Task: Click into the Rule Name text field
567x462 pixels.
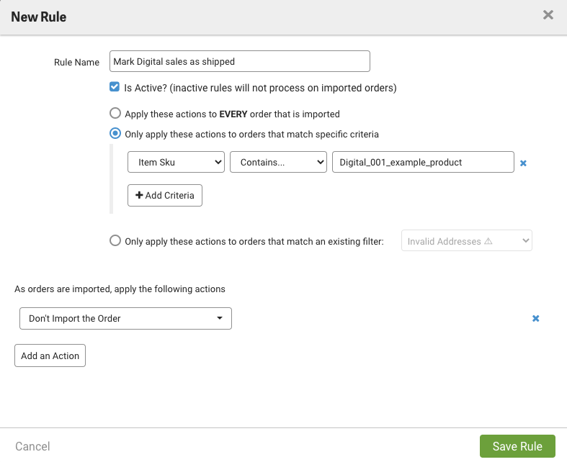Action: coord(239,62)
